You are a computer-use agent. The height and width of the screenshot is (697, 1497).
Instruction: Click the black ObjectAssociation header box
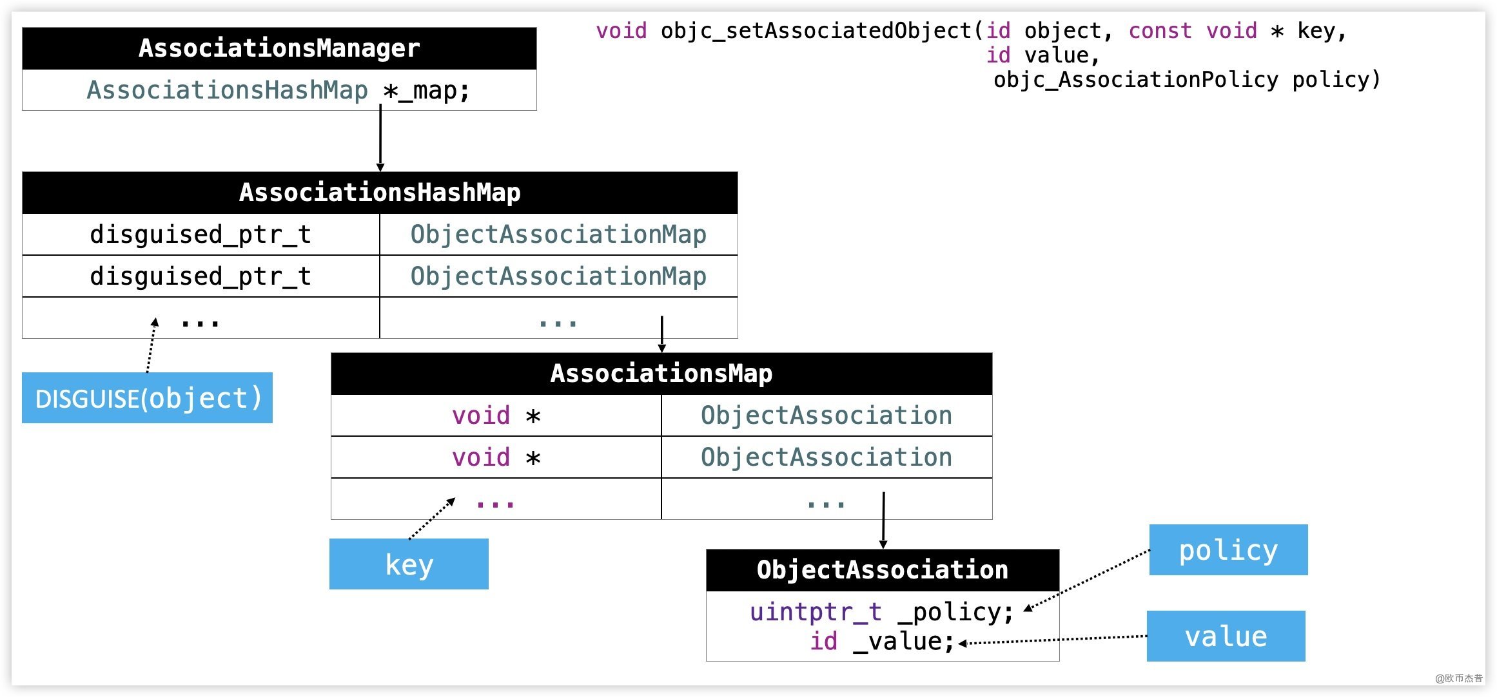coord(882,570)
